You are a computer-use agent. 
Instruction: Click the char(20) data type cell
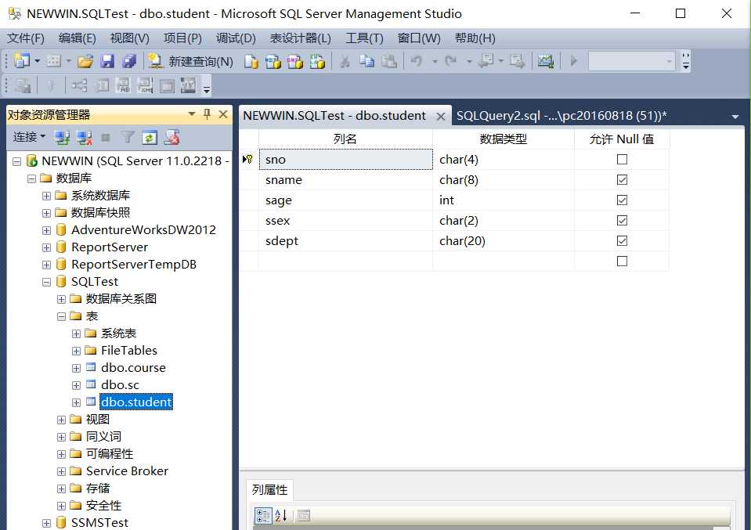point(504,241)
